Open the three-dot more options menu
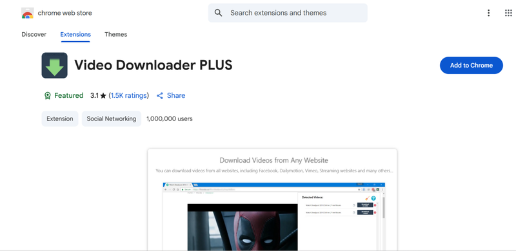This screenshot has width=516, height=251. pyautogui.click(x=488, y=13)
